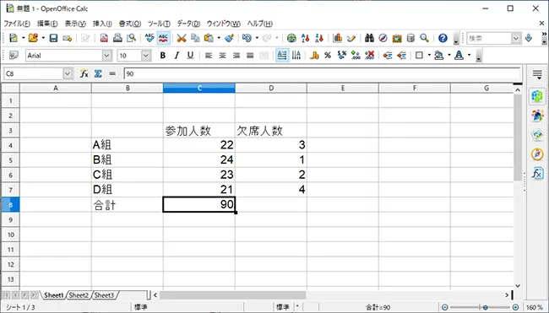
Task: Open the Borders dropdown arrow
Action: pyautogui.click(x=429, y=55)
